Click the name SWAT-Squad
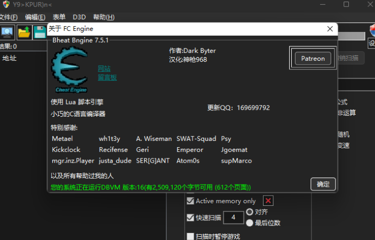This screenshot has height=240, width=375. click(x=196, y=139)
